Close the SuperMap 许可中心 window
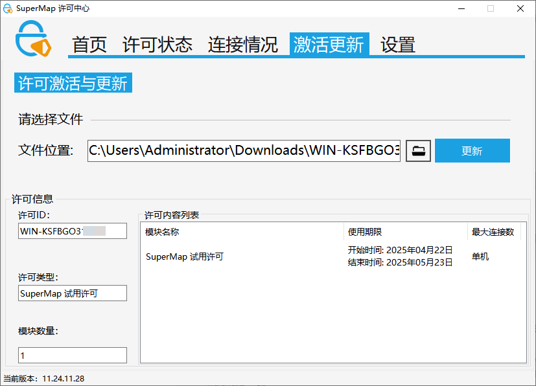Screen dimensions: 536x386 coord(520,8)
